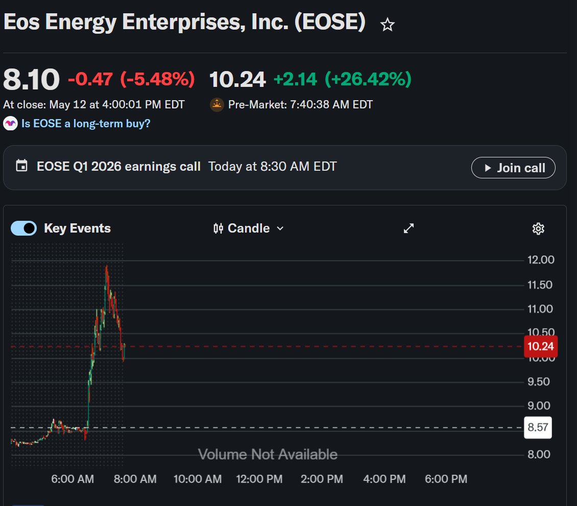Screen dimensions: 577x506
Task: Expand chart to full screen
Action: coord(408,228)
